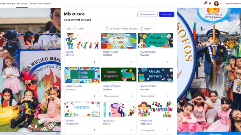Toggle Modo de edición in the header

click(x=233, y=3)
